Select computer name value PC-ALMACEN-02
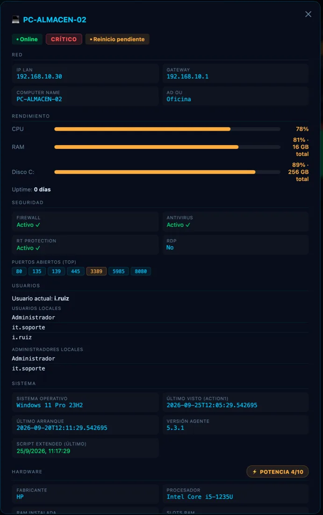 [x=39, y=99]
